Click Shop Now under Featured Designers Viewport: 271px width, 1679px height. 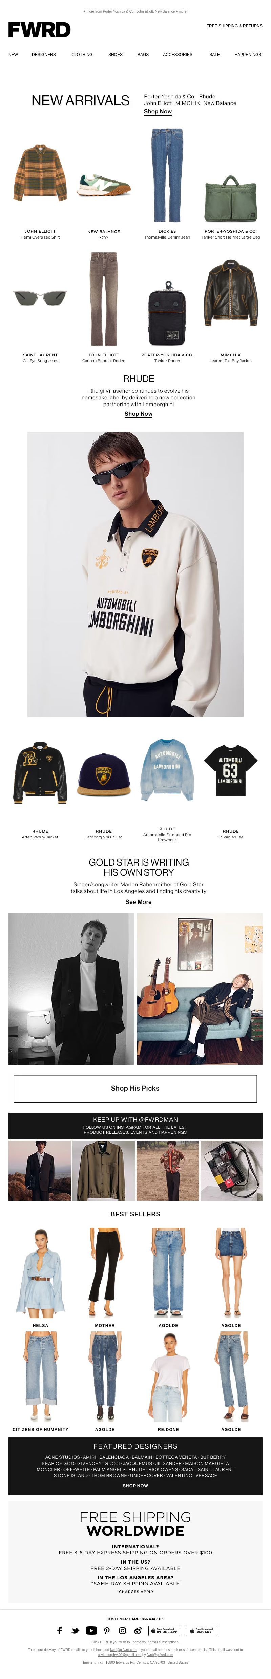(x=135, y=1486)
